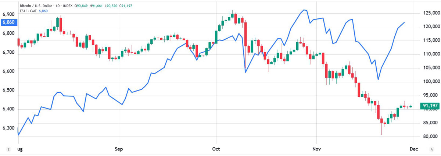Click the 6,900 left price scale mark
The height and width of the screenshot is (156, 441).
(x=8, y=14)
